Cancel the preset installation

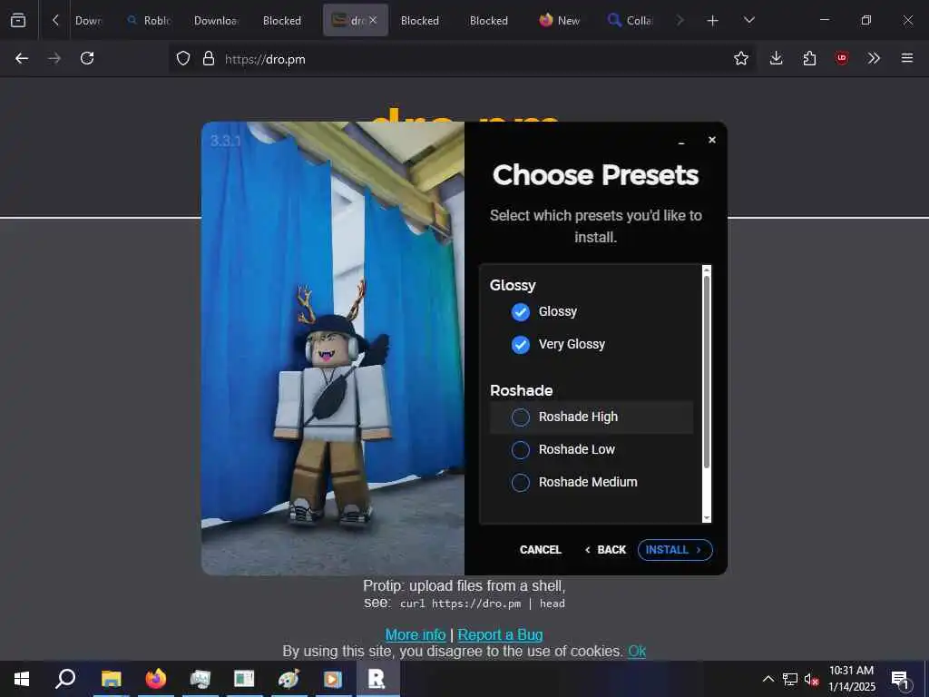[x=540, y=549]
